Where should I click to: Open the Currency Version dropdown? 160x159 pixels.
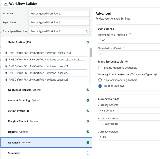[129, 137]
